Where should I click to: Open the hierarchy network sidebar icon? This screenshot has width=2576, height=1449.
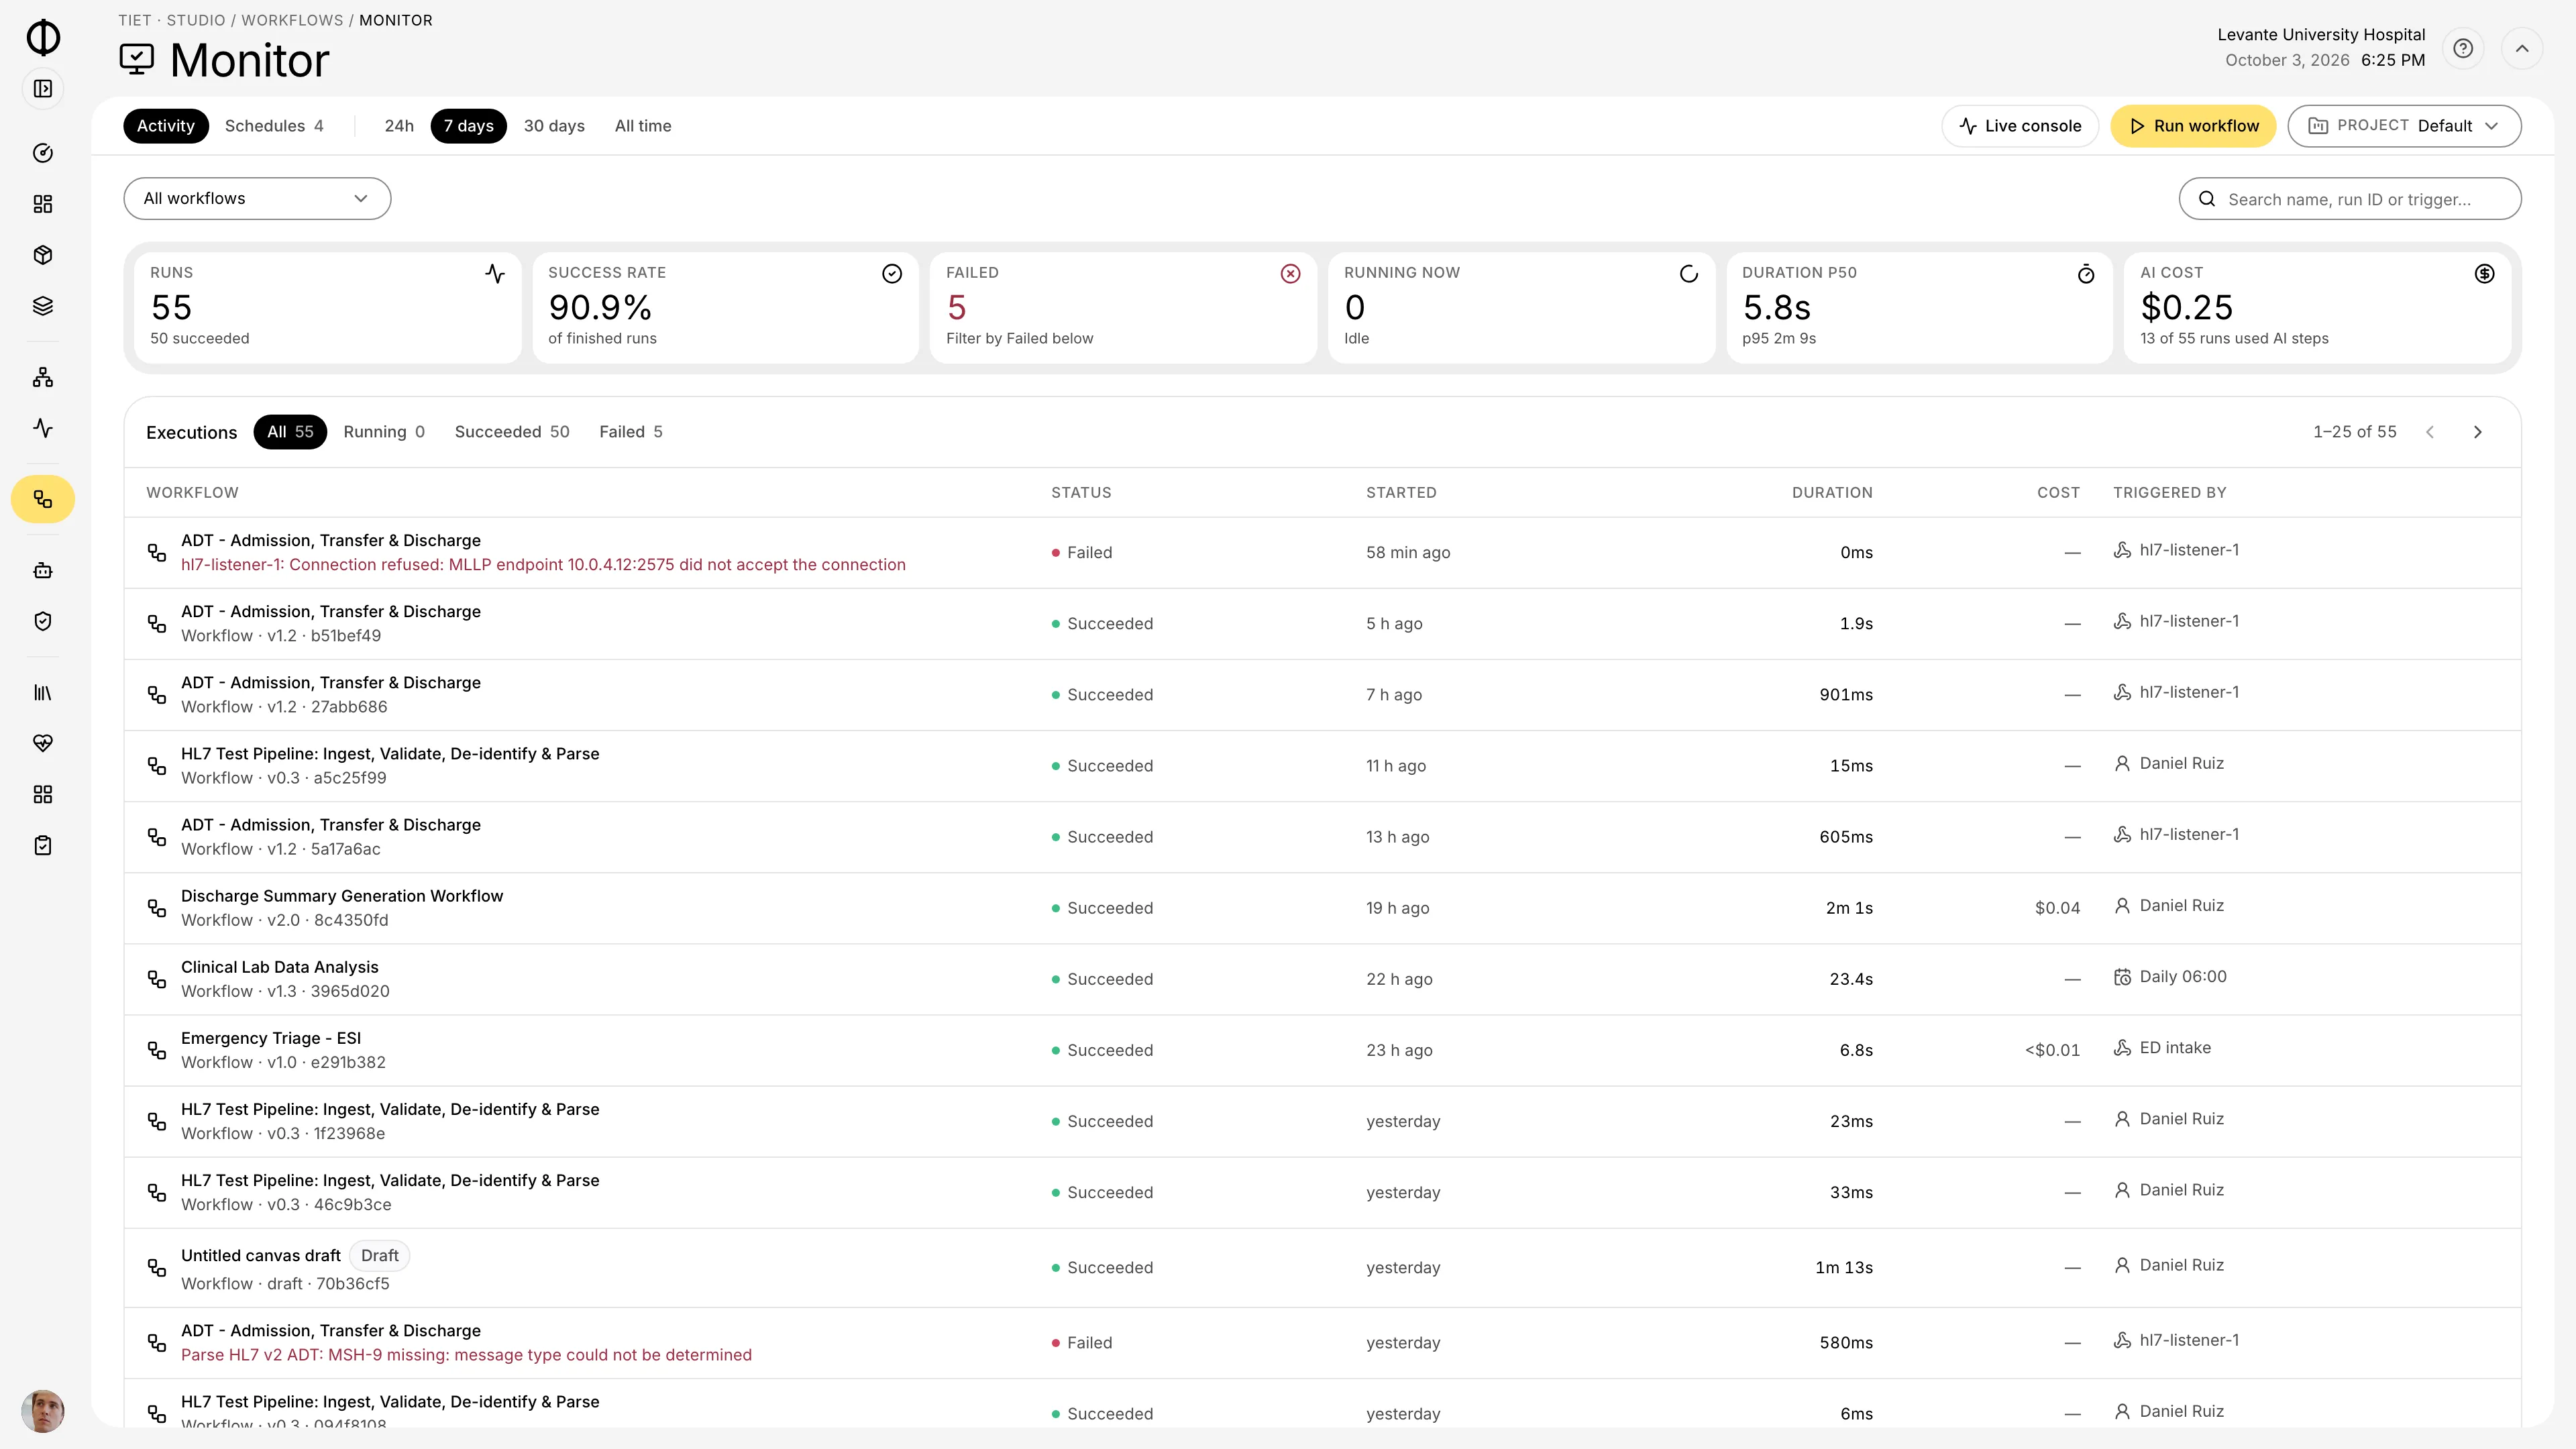coord(43,377)
